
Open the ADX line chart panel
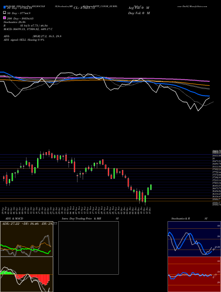click(27, 239)
